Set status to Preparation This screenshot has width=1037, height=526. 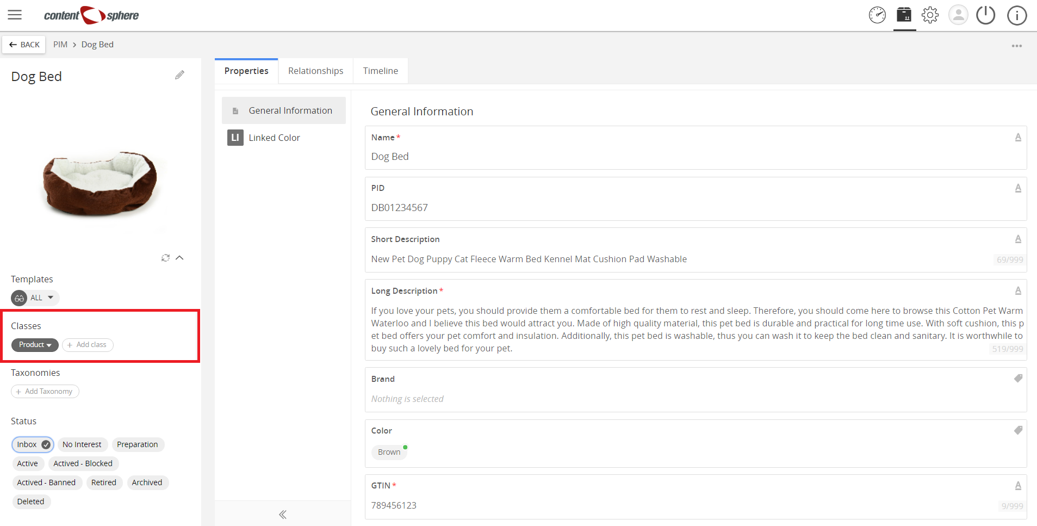point(138,444)
